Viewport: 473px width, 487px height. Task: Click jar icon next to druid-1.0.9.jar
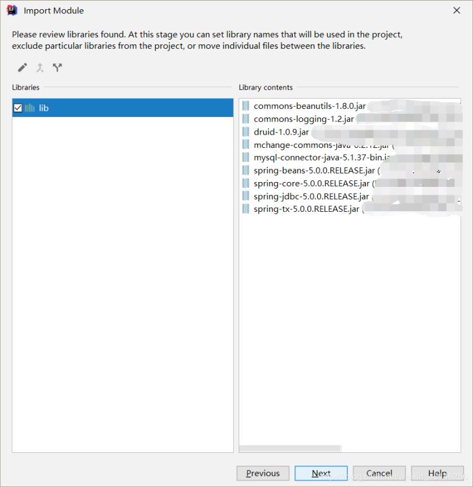click(x=246, y=131)
